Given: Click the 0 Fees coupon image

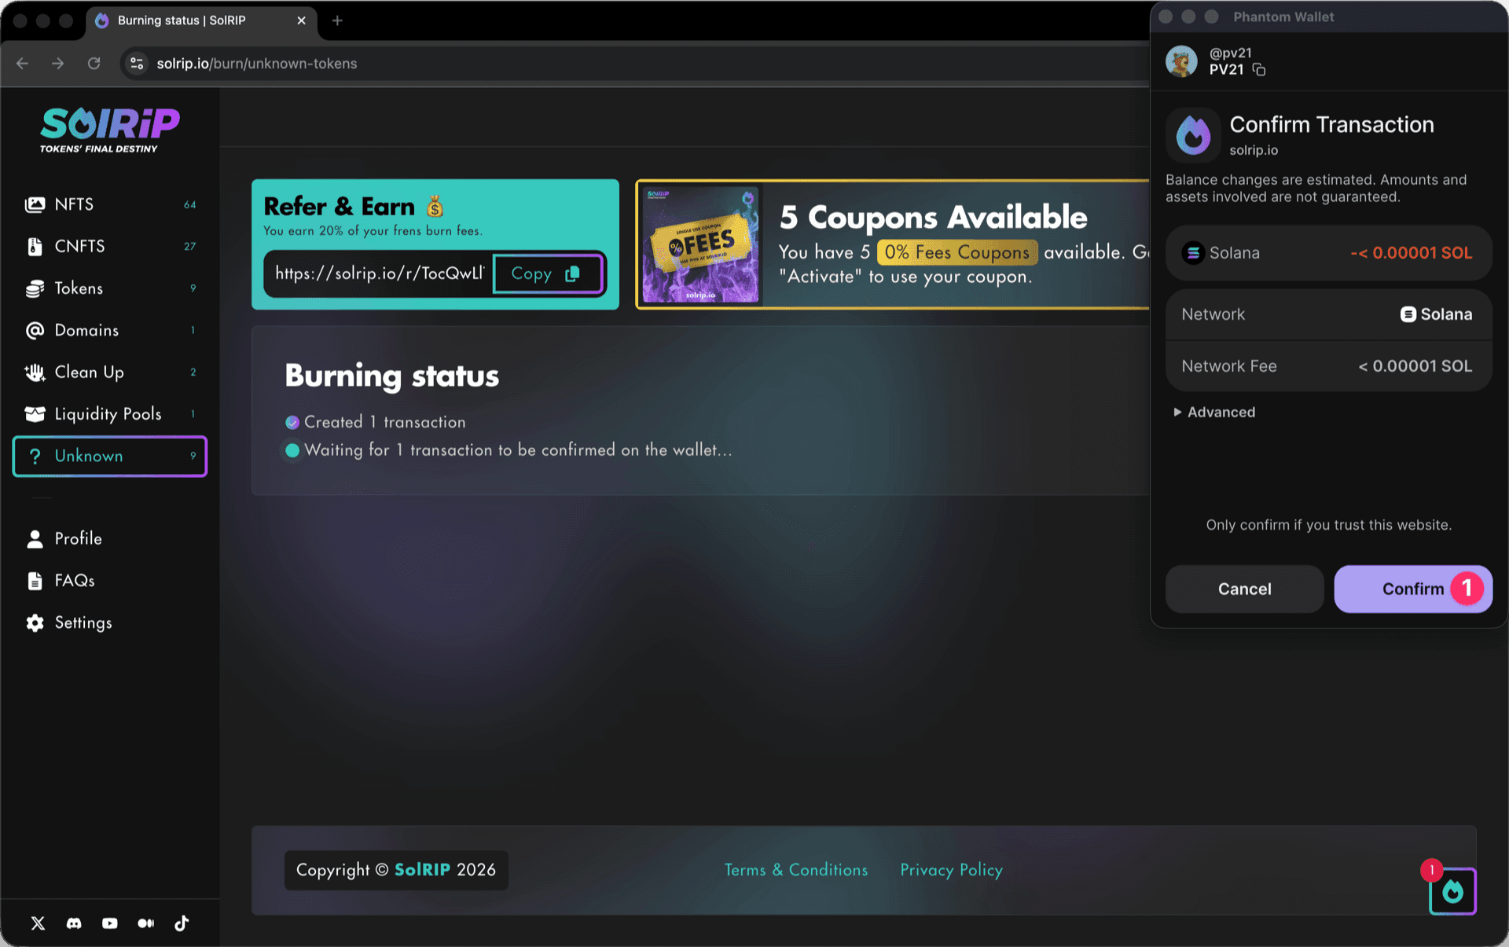Looking at the screenshot, I should click(700, 244).
